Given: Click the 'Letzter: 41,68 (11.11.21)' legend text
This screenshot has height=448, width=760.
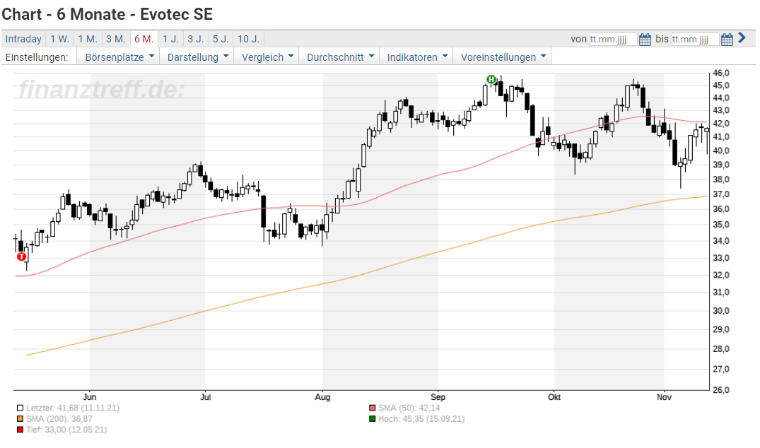Looking at the screenshot, I should (x=73, y=408).
